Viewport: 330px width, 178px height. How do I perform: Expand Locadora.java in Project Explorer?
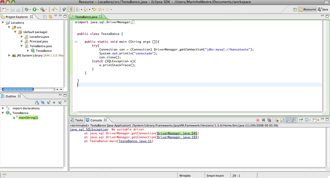22,37
